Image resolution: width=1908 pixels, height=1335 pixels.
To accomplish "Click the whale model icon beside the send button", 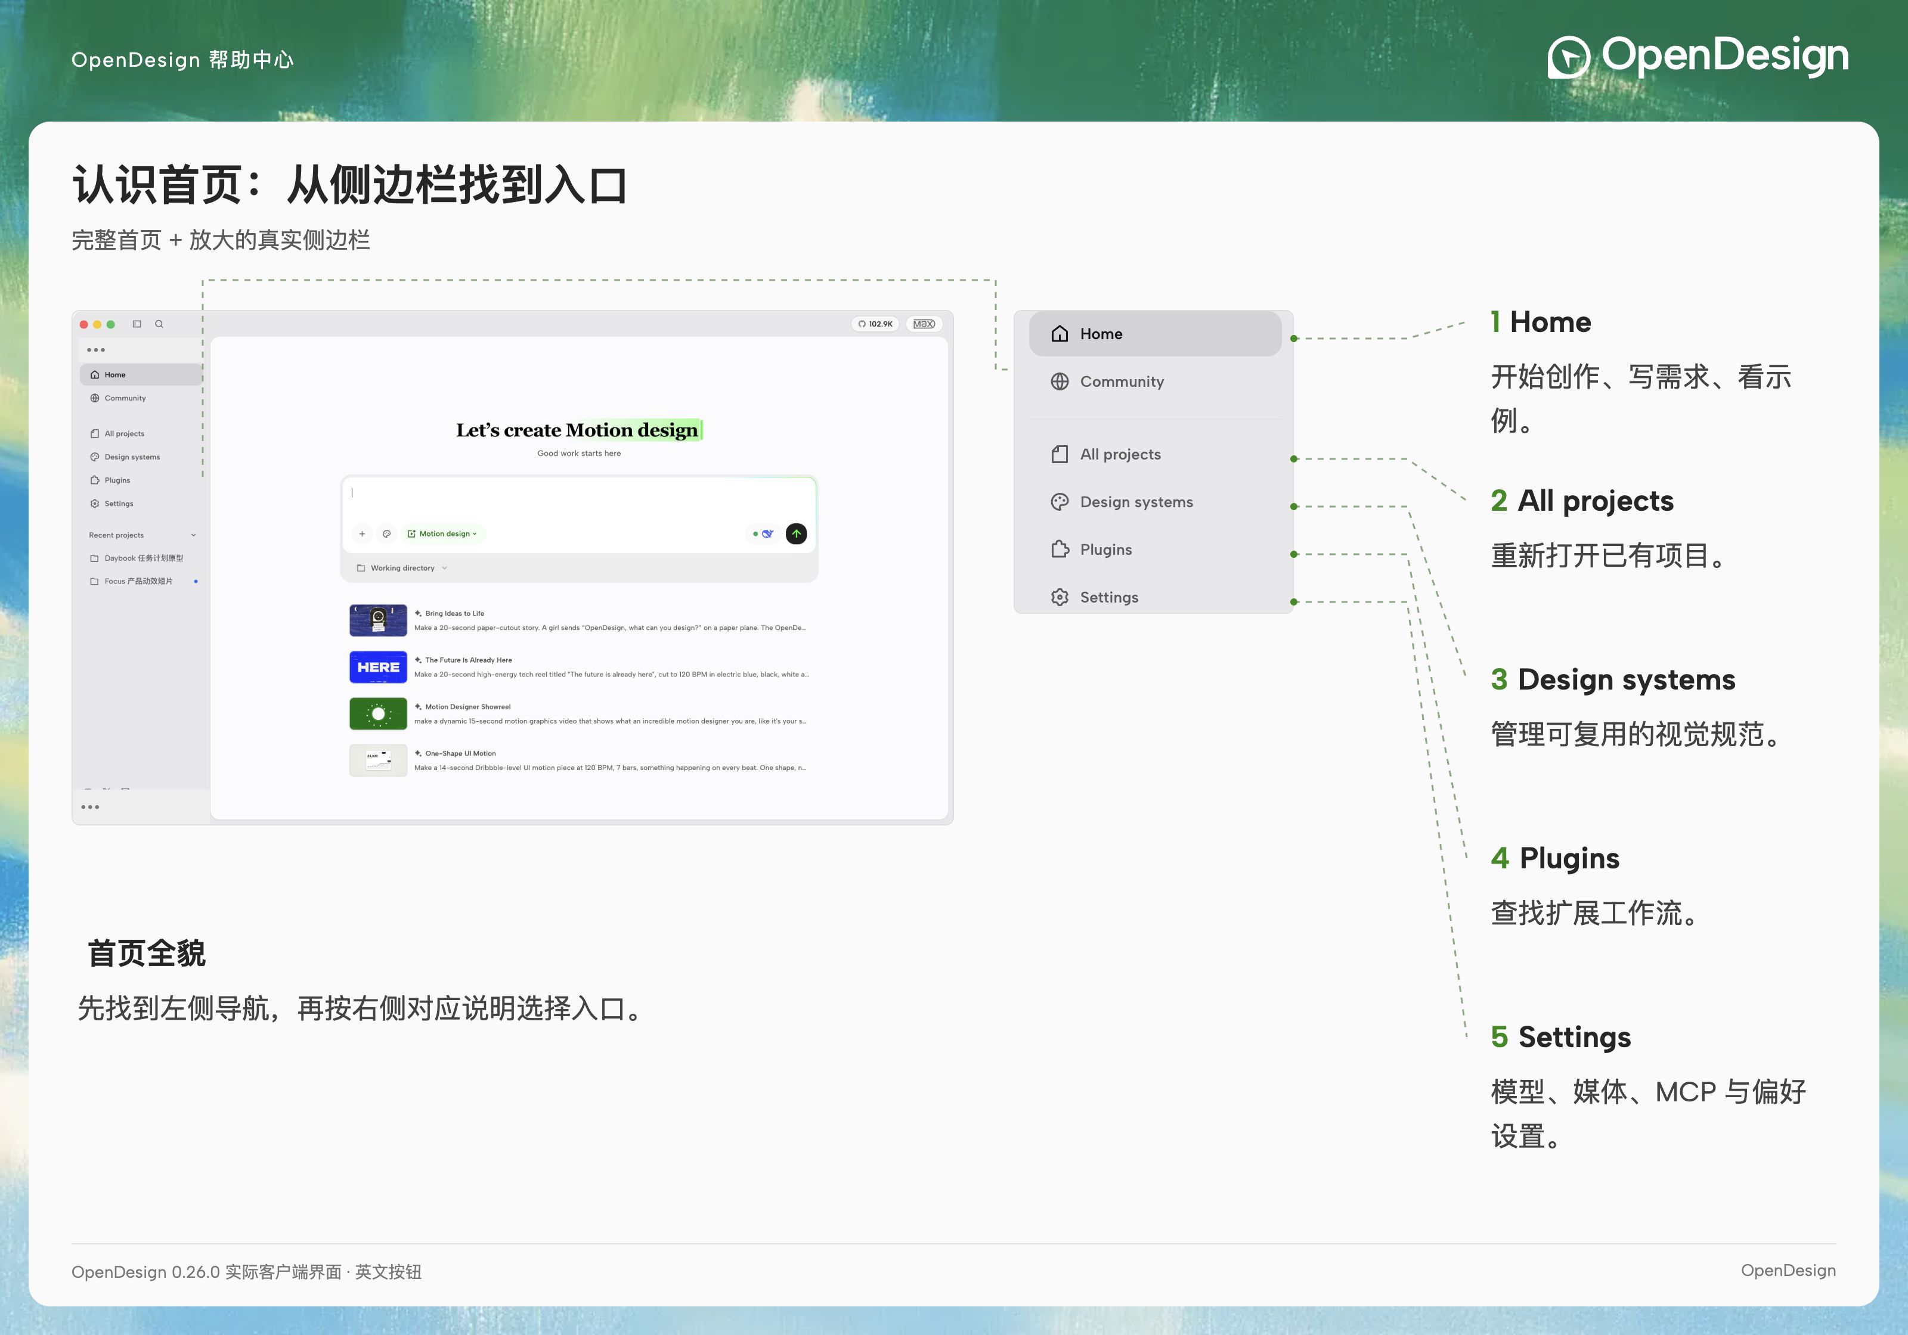I will (767, 533).
